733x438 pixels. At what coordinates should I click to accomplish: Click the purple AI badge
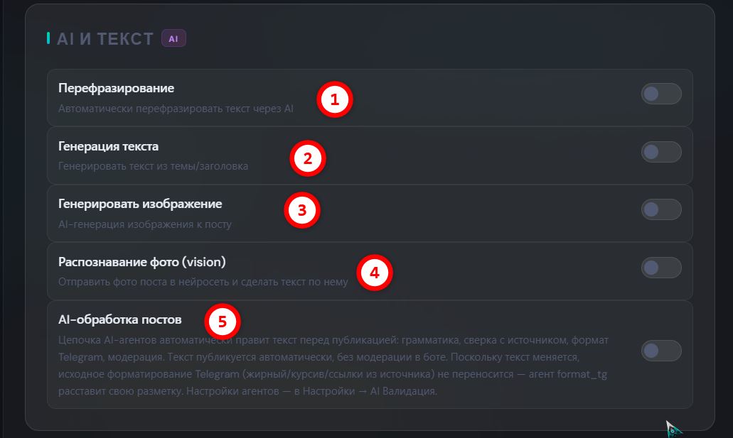coord(173,38)
